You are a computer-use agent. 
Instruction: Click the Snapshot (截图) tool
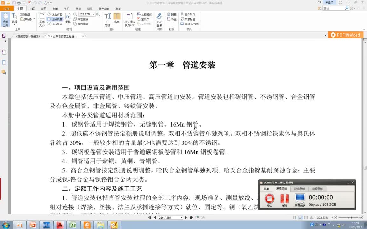[x=25, y=14]
